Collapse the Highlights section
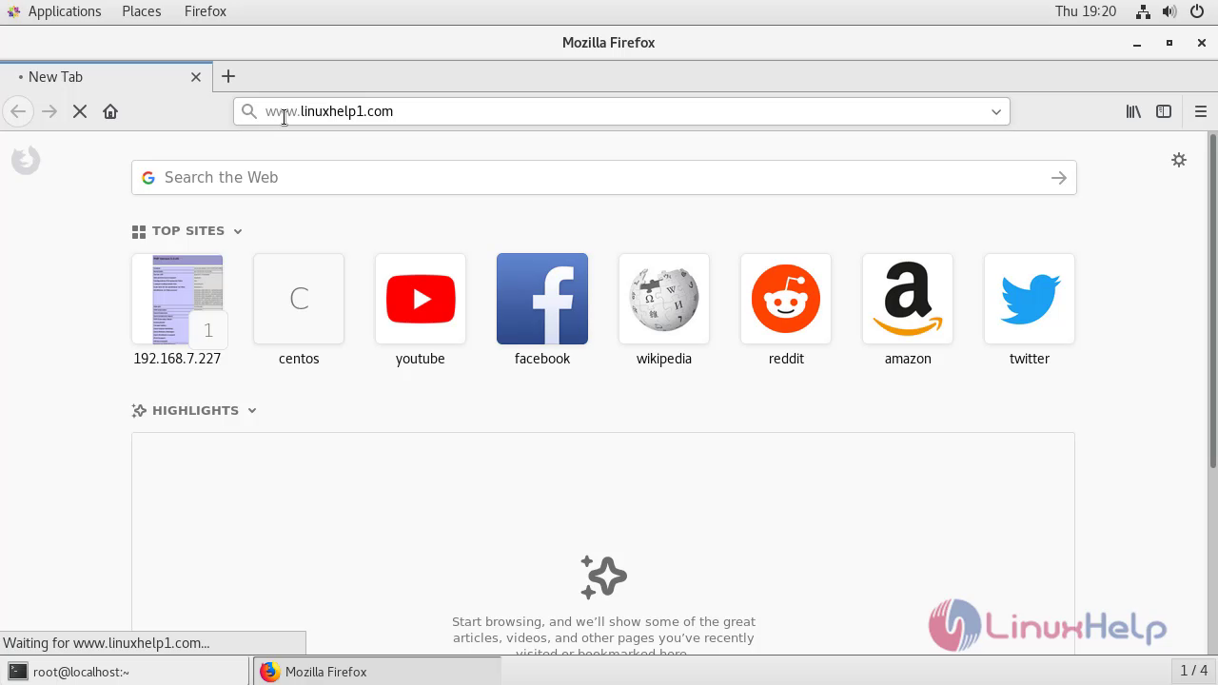Screen dimensions: 1218x685 click(x=252, y=411)
